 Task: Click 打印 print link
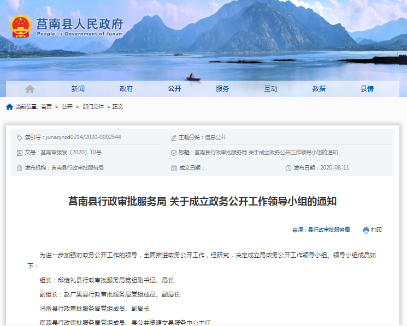tap(376, 230)
